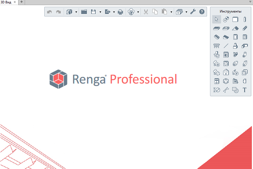Choose the round duct accessory tool
The height and width of the screenshot is (169, 253).
235,63
